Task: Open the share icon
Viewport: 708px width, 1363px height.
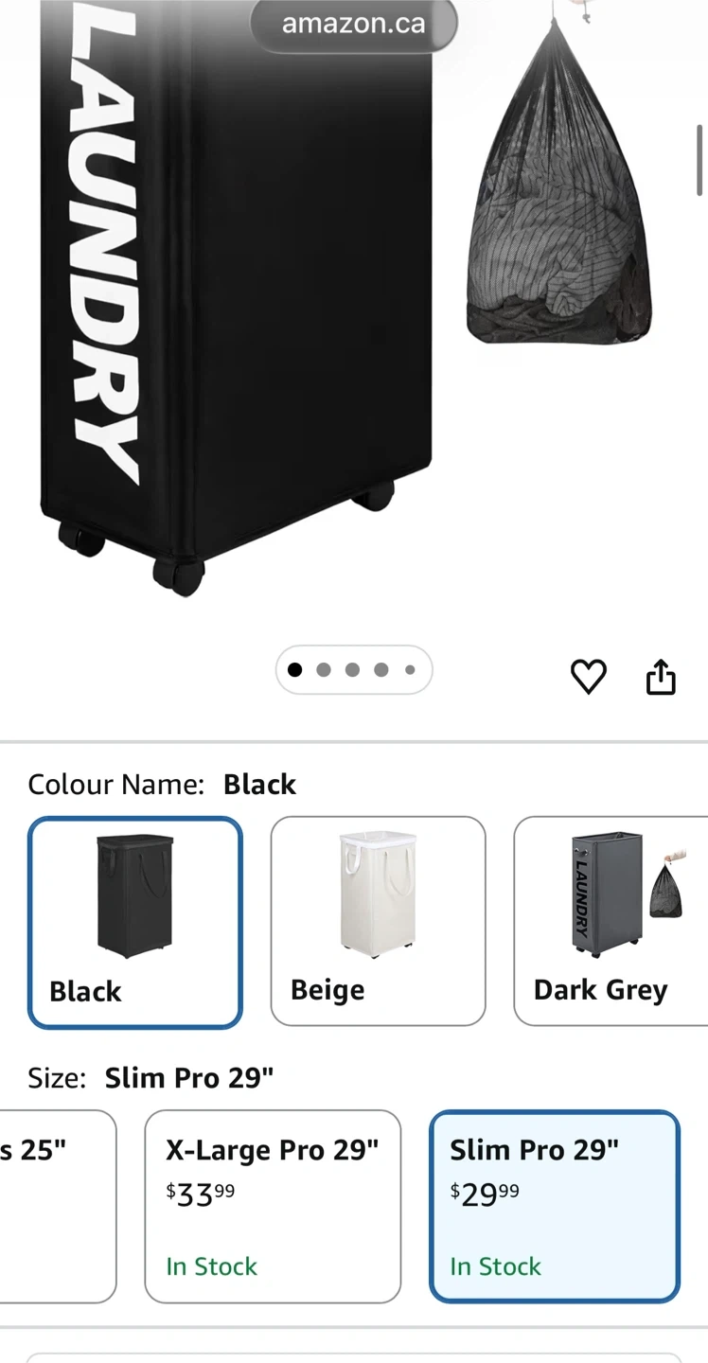Action: click(661, 676)
